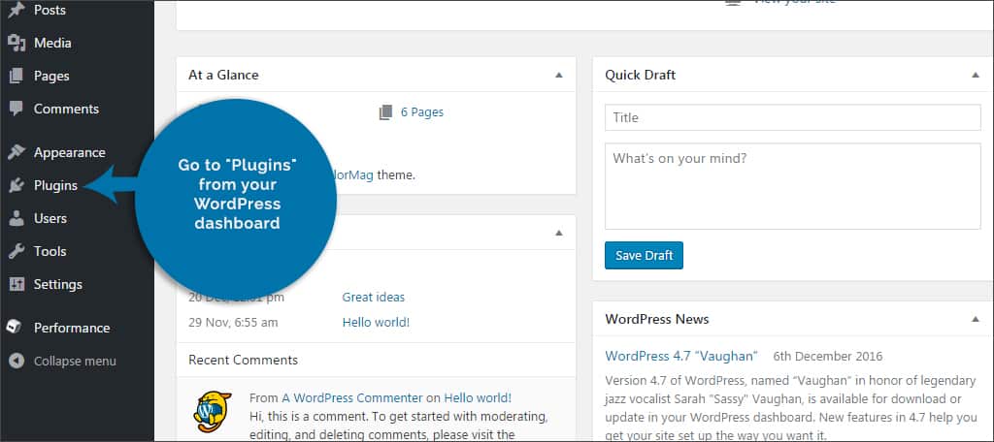
Task: Click the Recent Comments heading
Action: (243, 360)
